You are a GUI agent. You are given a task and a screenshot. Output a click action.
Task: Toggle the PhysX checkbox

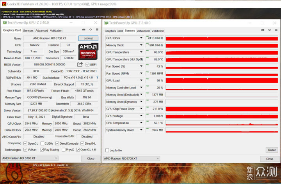tap(64, 150)
